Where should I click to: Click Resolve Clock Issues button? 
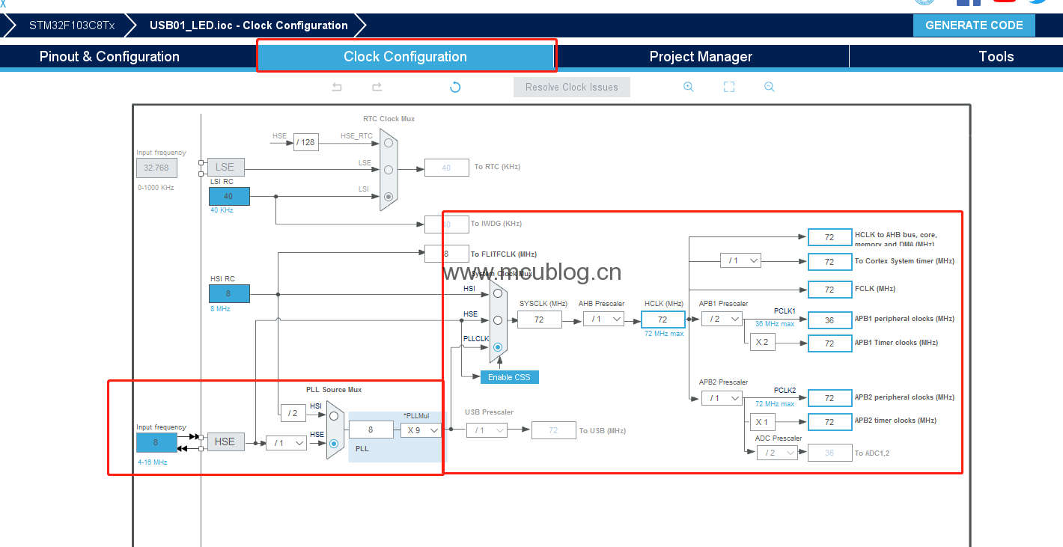(x=572, y=87)
